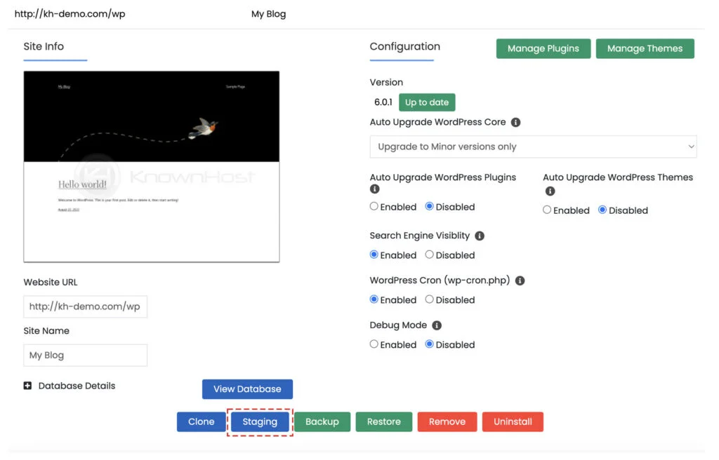Click Manage Themes button
The height and width of the screenshot is (460, 719).
click(645, 48)
